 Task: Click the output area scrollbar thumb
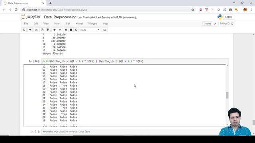[x=227, y=95]
